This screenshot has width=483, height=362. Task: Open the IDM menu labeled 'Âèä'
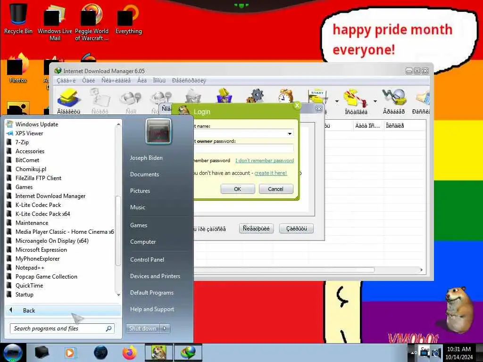tap(142, 80)
